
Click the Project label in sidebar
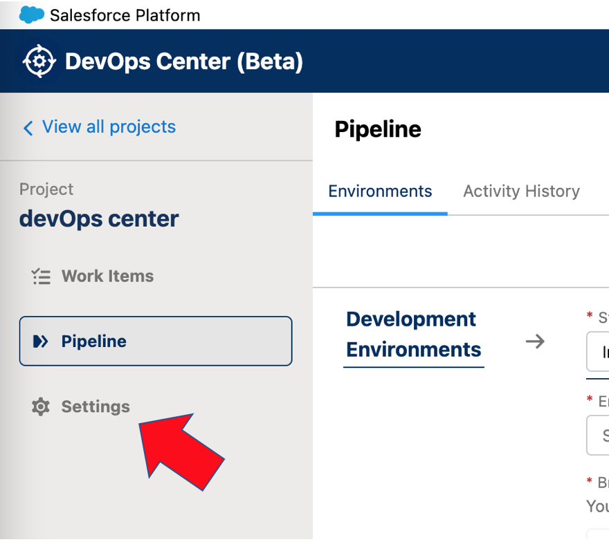pos(46,189)
